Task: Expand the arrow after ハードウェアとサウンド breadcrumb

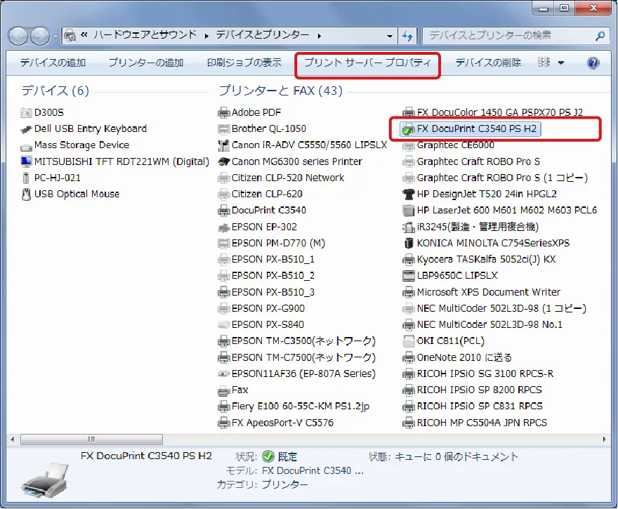Action: 206,36
